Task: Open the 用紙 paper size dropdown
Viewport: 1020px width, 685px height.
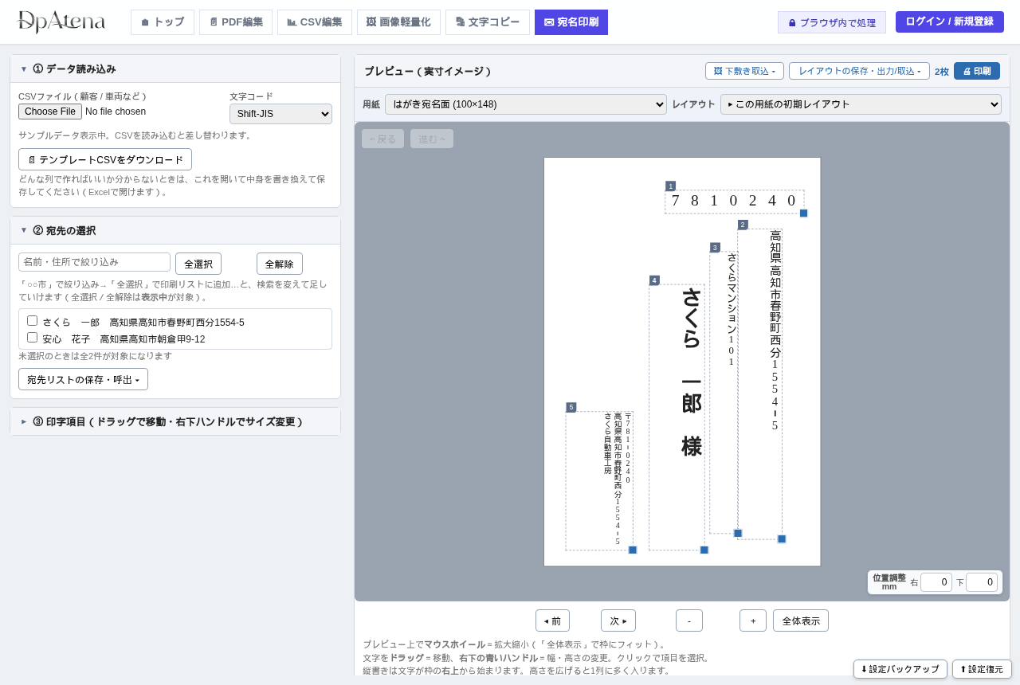Action: click(526, 104)
